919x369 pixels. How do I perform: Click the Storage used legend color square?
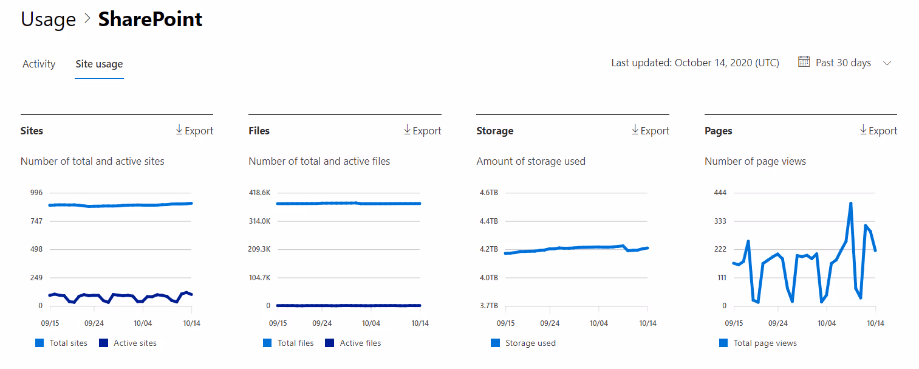click(496, 343)
